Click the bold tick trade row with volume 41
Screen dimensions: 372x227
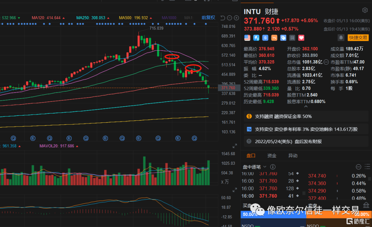[270, 196]
